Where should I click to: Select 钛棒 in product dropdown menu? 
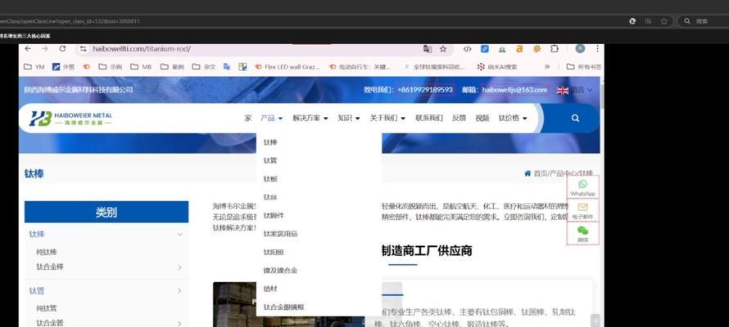270,142
